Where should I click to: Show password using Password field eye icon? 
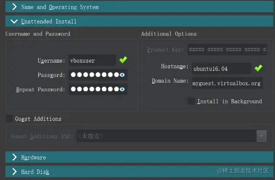click(122, 75)
